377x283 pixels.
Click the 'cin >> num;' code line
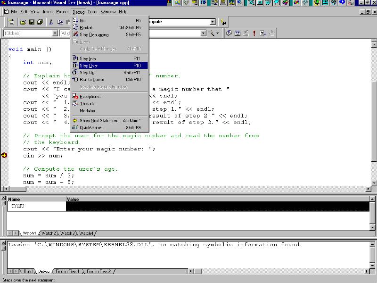43,156
